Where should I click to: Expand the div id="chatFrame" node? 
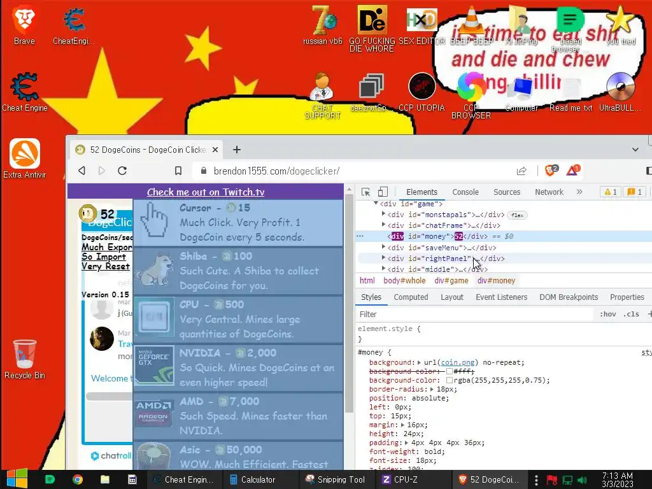click(x=383, y=225)
